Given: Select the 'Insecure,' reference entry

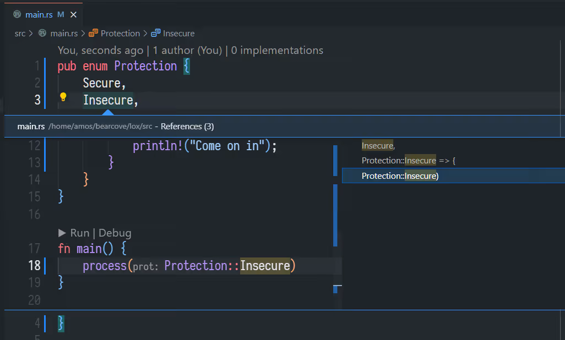Looking at the screenshot, I should [x=378, y=146].
